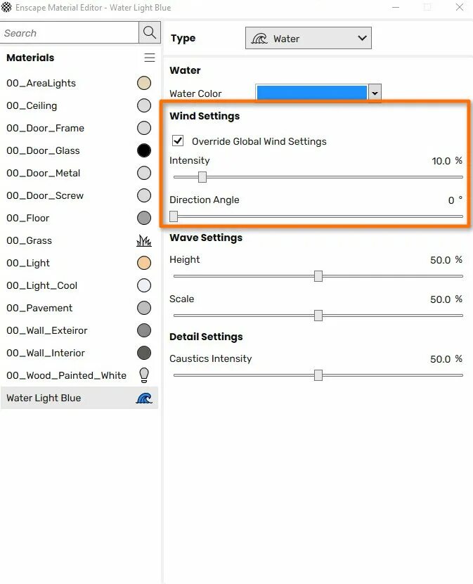Click the Scale value 50.0 %

coord(446,299)
